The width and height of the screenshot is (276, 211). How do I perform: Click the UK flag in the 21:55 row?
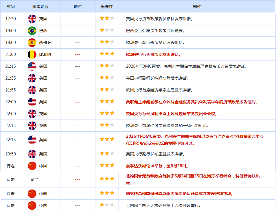(32, 90)
